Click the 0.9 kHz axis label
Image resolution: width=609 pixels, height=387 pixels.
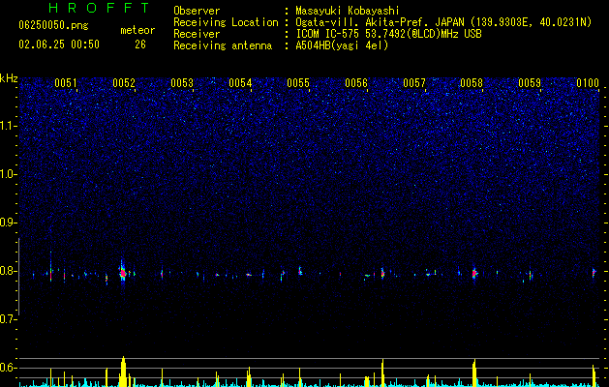(9, 223)
